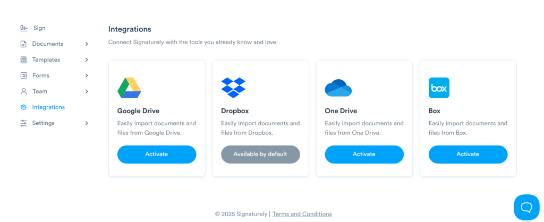Open Settings from sidebar
Screen dimensions: 544x222
tap(44, 123)
